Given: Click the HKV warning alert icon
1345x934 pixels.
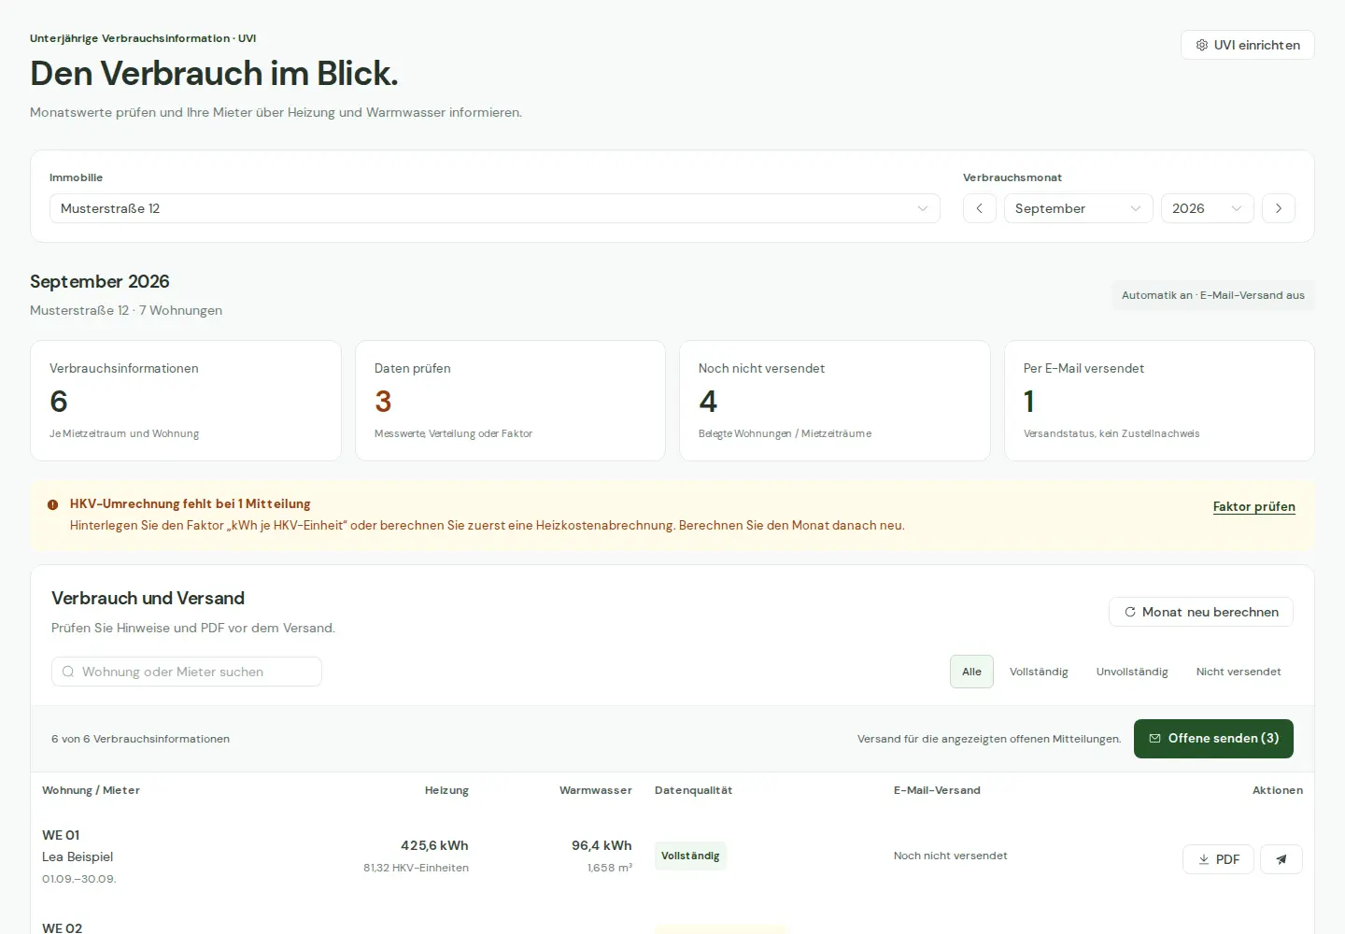Looking at the screenshot, I should tap(53, 504).
